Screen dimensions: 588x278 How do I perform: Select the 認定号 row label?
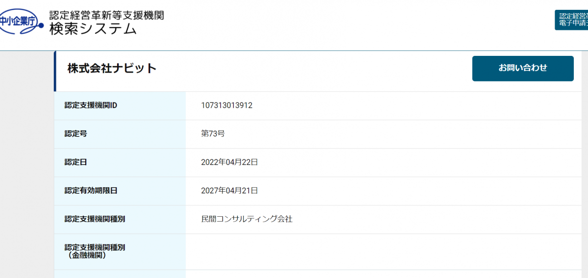click(x=76, y=134)
